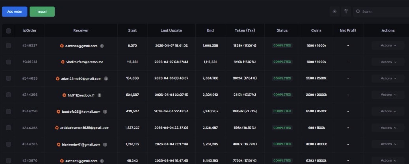Check the box for order #346537

point(9,46)
